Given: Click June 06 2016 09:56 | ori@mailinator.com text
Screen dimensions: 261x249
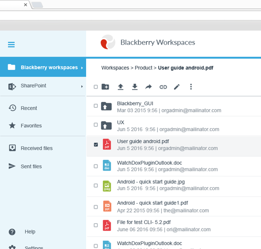Looking at the screenshot, I should [164, 229].
